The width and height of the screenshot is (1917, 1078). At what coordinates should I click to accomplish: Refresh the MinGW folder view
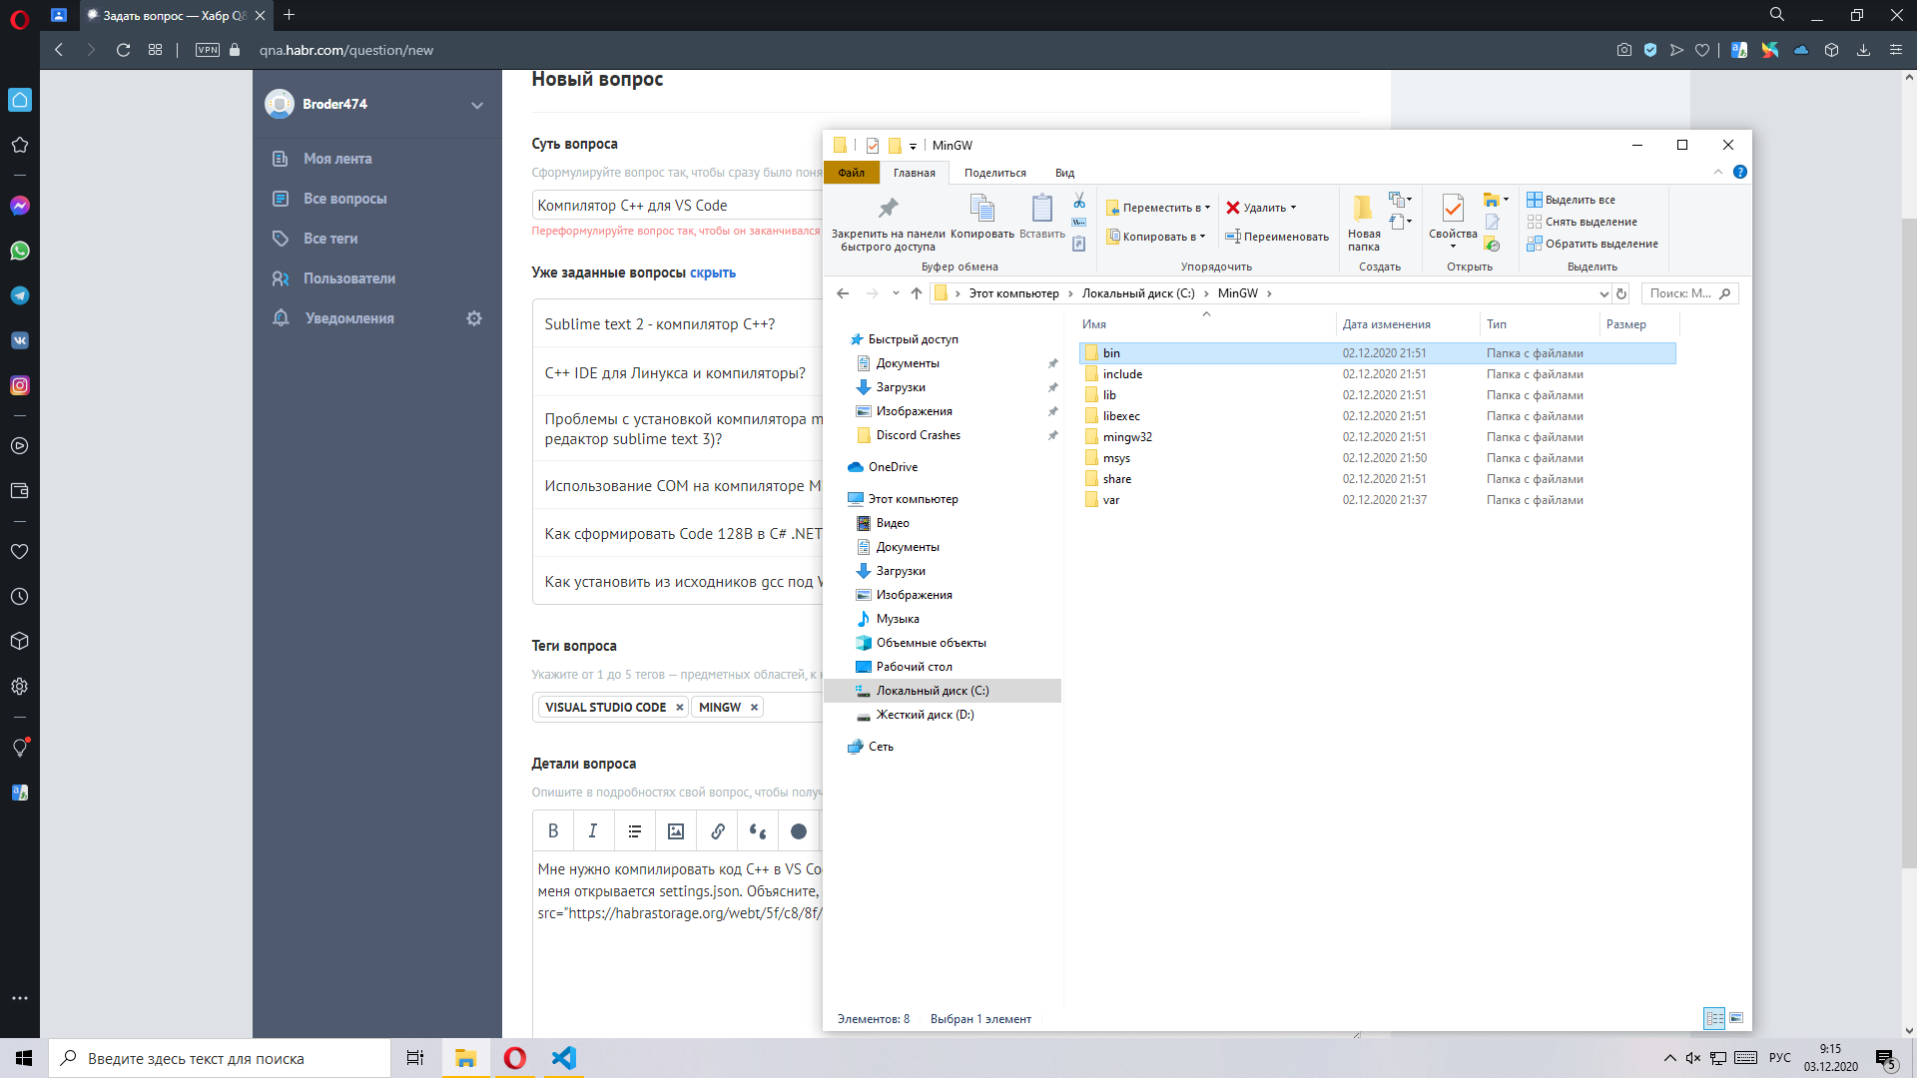point(1621,293)
